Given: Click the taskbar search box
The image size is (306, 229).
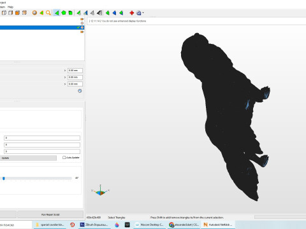Looking at the screenshot, I should pyautogui.click(x=16, y=225).
